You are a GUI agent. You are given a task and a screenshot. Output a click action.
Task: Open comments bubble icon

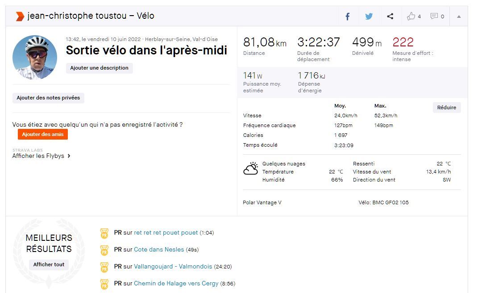[434, 17]
